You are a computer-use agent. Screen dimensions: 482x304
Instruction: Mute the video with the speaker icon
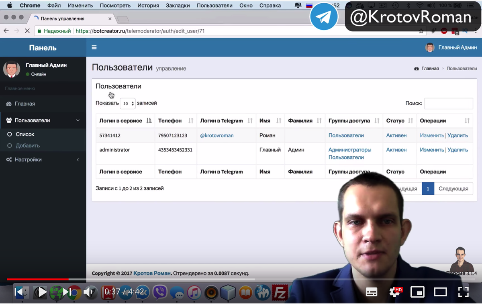click(89, 292)
